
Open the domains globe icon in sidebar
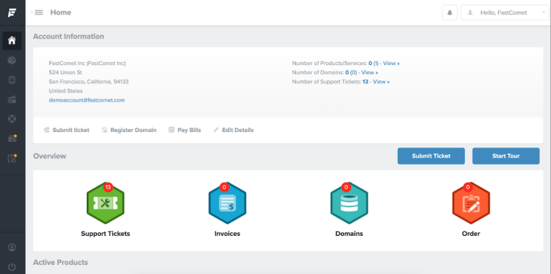(x=12, y=80)
